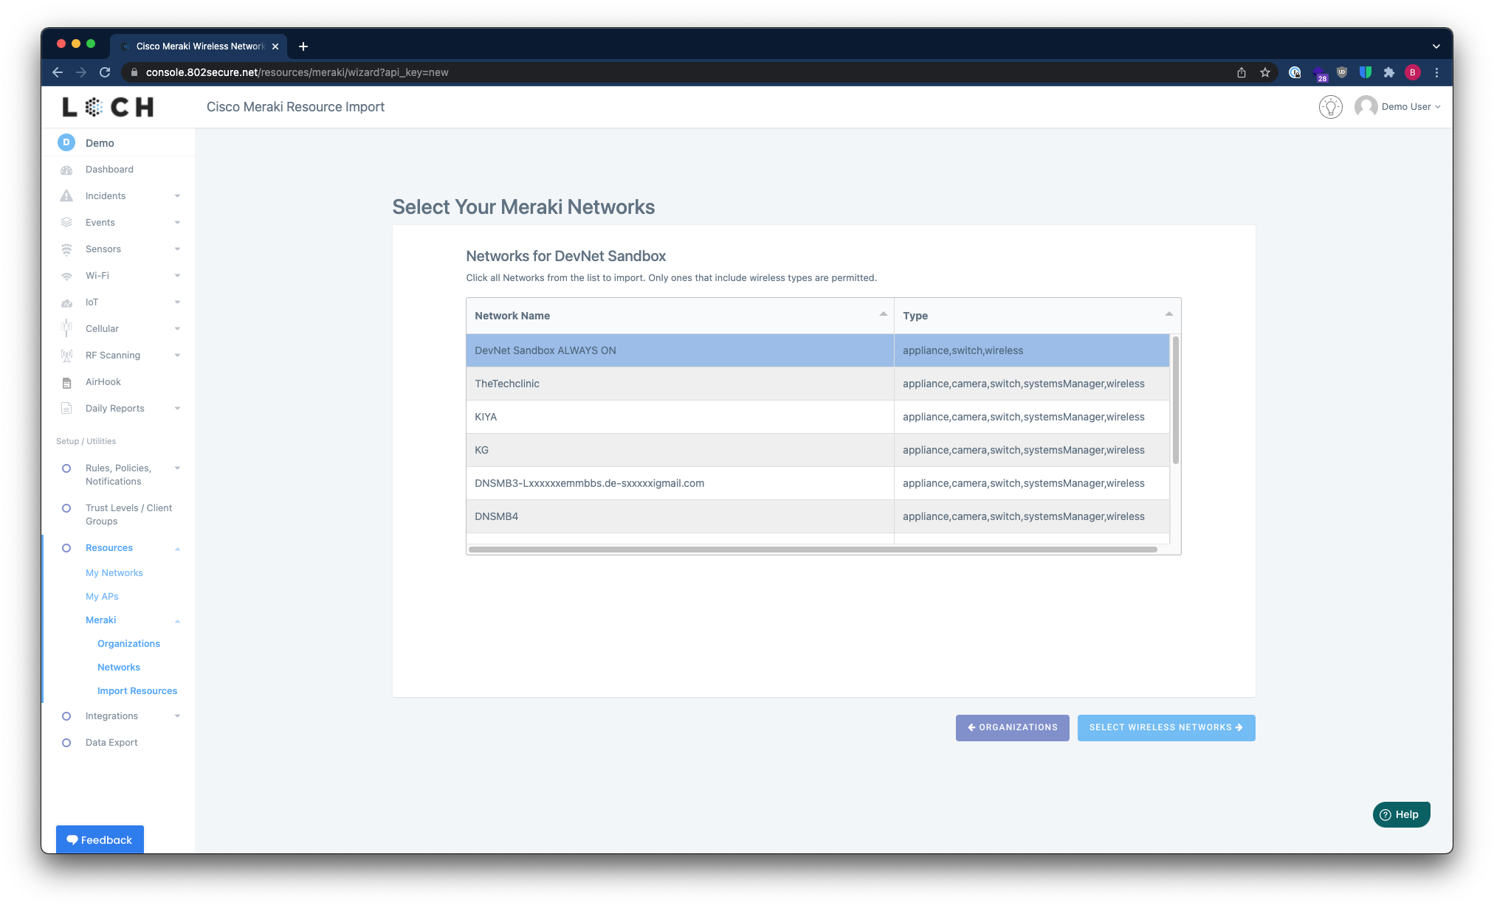This screenshot has width=1494, height=908.
Task: Click the Sensors icon in sidebar
Action: pyautogui.click(x=66, y=249)
